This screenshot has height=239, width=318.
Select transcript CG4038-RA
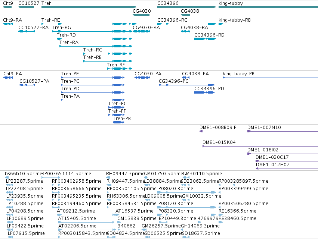click(x=185, y=31)
